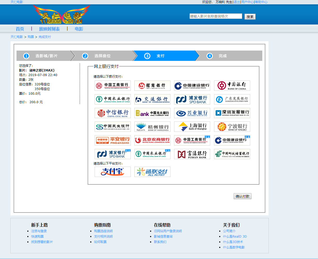Choose 招商银行 (China Merchants Bank) for payment
This screenshot has width=318, height=259.
(152, 85)
